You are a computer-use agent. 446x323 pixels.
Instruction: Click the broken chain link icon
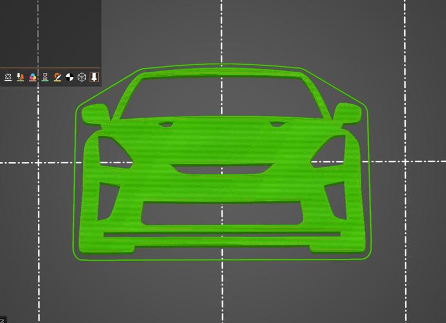tap(8, 77)
